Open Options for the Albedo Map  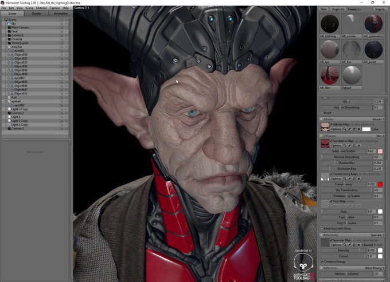[336, 129]
